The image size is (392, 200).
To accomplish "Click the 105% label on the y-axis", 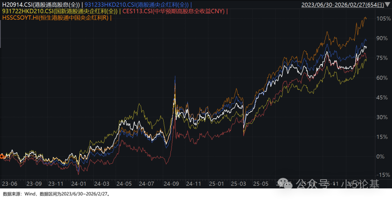I will click(x=383, y=19).
